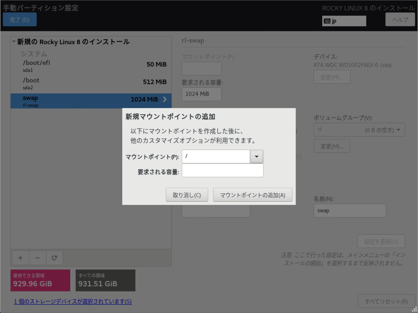Open the mount point dropdown arrow
Viewport: 418px width, 313px height.
click(257, 156)
